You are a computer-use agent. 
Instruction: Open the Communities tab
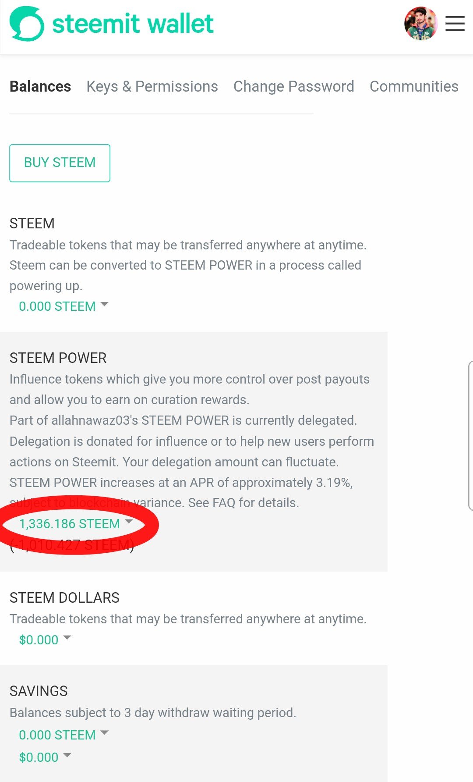(414, 86)
